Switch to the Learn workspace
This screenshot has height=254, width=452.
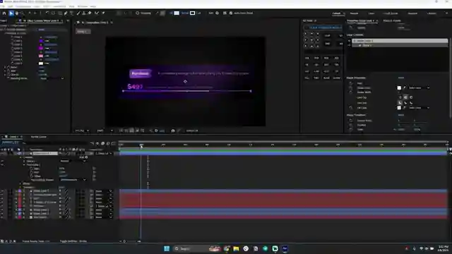(x=371, y=13)
